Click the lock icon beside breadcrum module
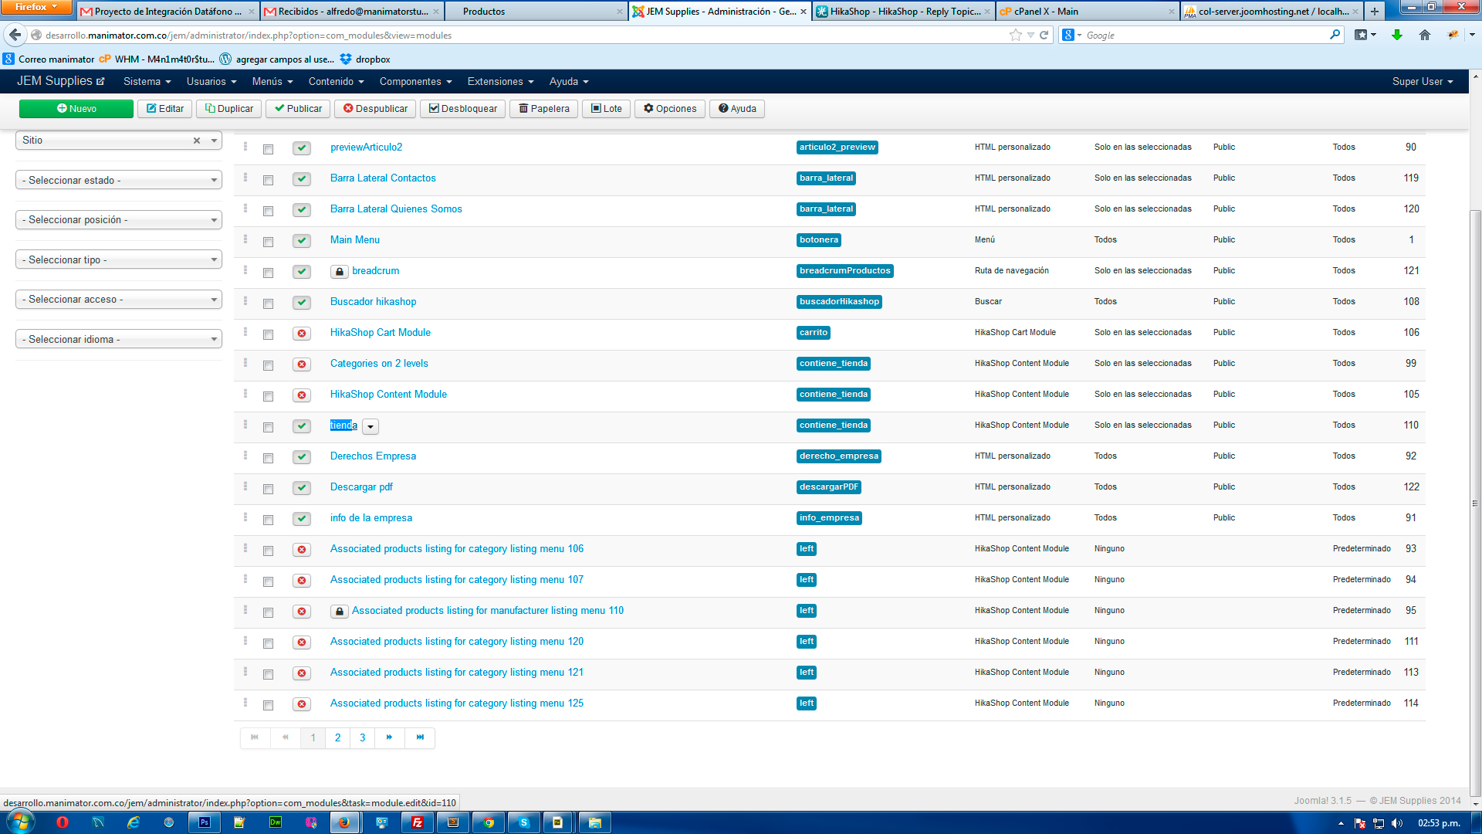Screen dimensions: 1482x834 339,272
